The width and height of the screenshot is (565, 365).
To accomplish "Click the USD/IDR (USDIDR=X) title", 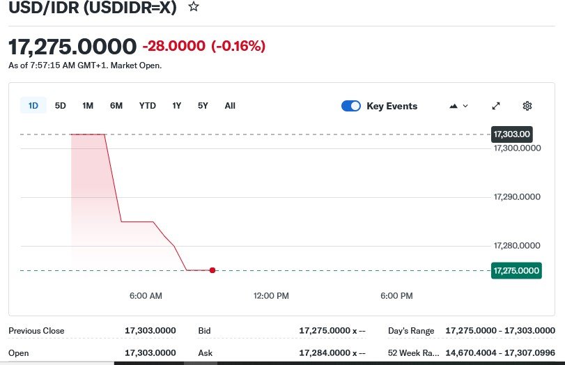I will click(93, 8).
